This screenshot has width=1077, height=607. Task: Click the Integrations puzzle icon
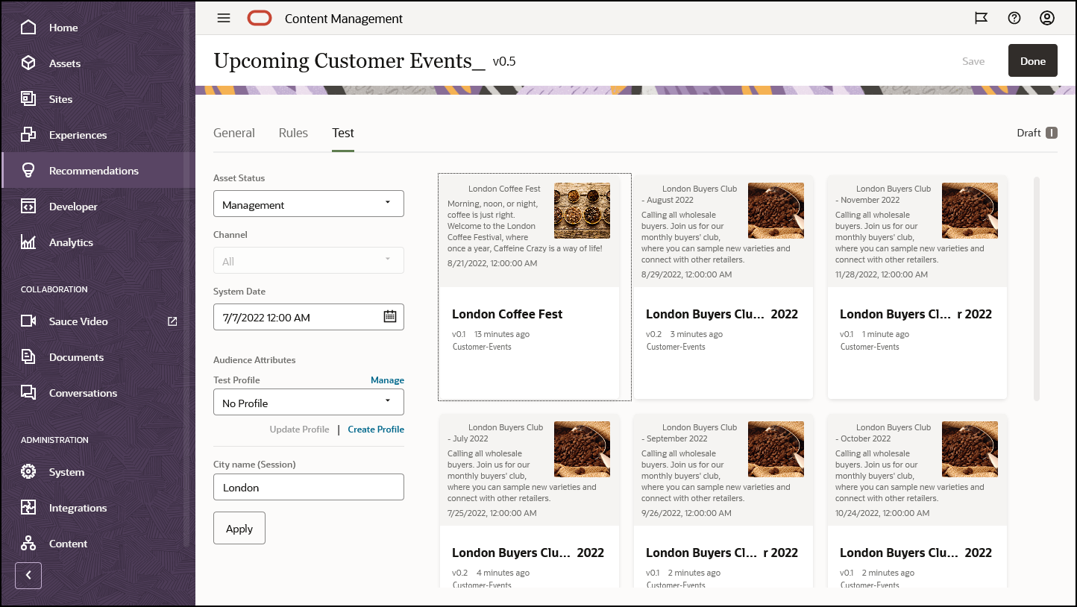coord(28,508)
